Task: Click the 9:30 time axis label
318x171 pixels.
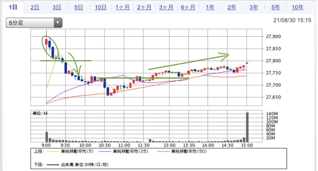Action: point(65,145)
